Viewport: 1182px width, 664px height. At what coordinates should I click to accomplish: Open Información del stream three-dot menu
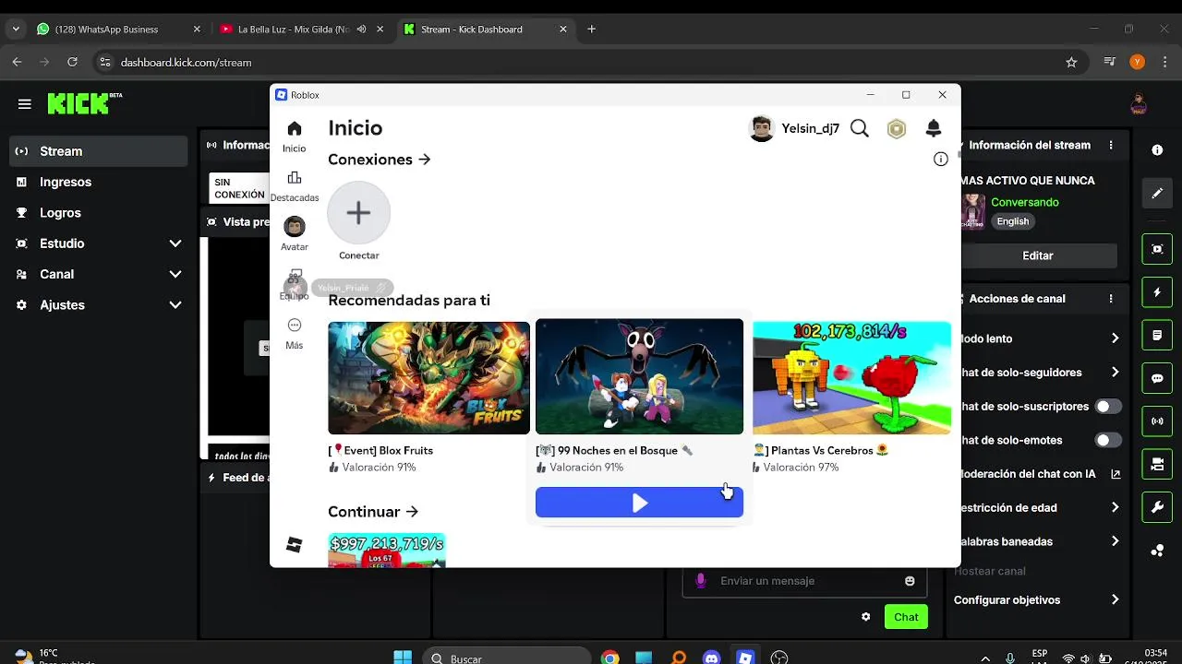tap(1111, 145)
